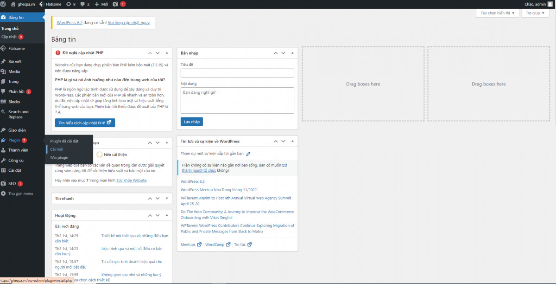Click the Lưu nháp button
The width and height of the screenshot is (556, 284).
click(x=192, y=122)
